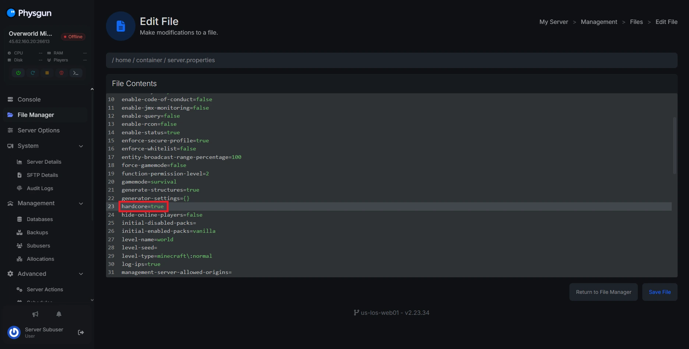Open the console using the terminal icon
Image resolution: width=689 pixels, height=349 pixels.
coord(76,73)
